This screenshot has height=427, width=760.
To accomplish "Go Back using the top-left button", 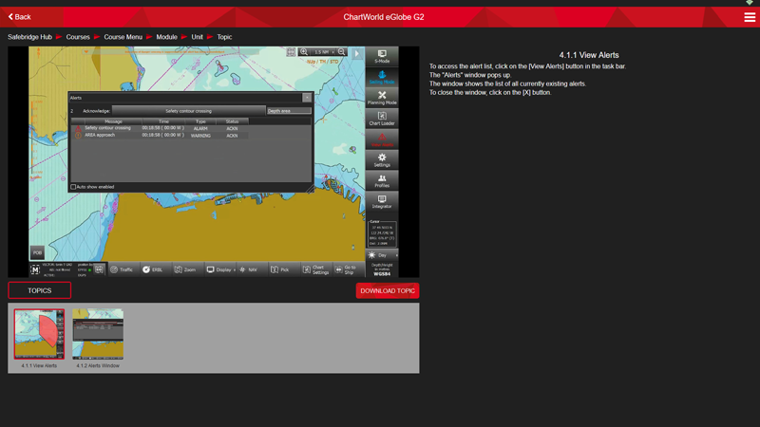I will (20, 17).
